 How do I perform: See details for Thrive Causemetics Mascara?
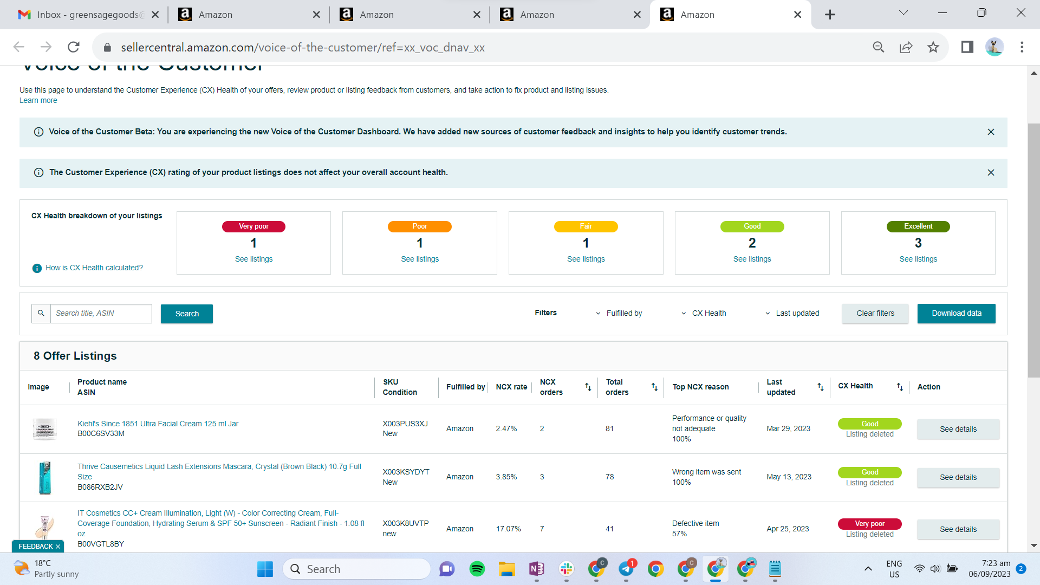[x=958, y=477]
